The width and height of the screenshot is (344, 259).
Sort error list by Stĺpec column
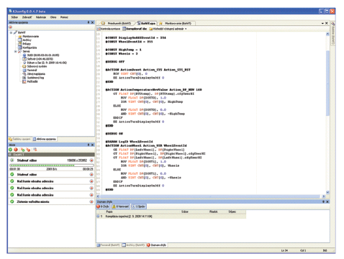(x=232, y=212)
